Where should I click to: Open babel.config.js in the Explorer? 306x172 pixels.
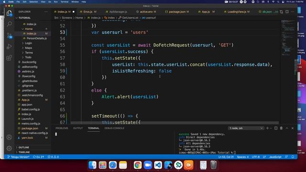tap(31, 109)
